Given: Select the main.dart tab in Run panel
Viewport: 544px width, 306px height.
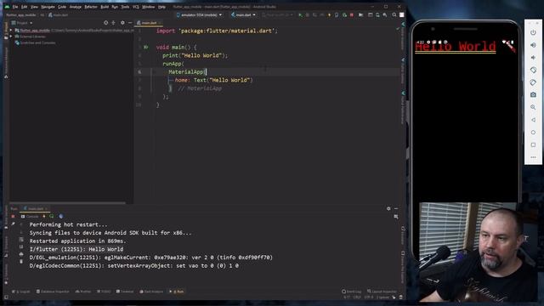Looking at the screenshot, I should click(36, 209).
